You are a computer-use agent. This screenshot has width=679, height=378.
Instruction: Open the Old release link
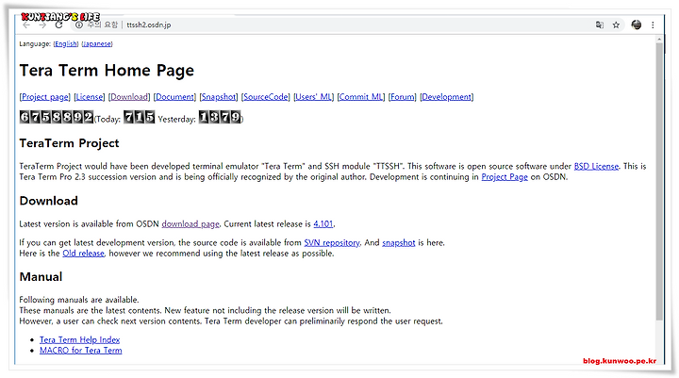click(x=83, y=254)
